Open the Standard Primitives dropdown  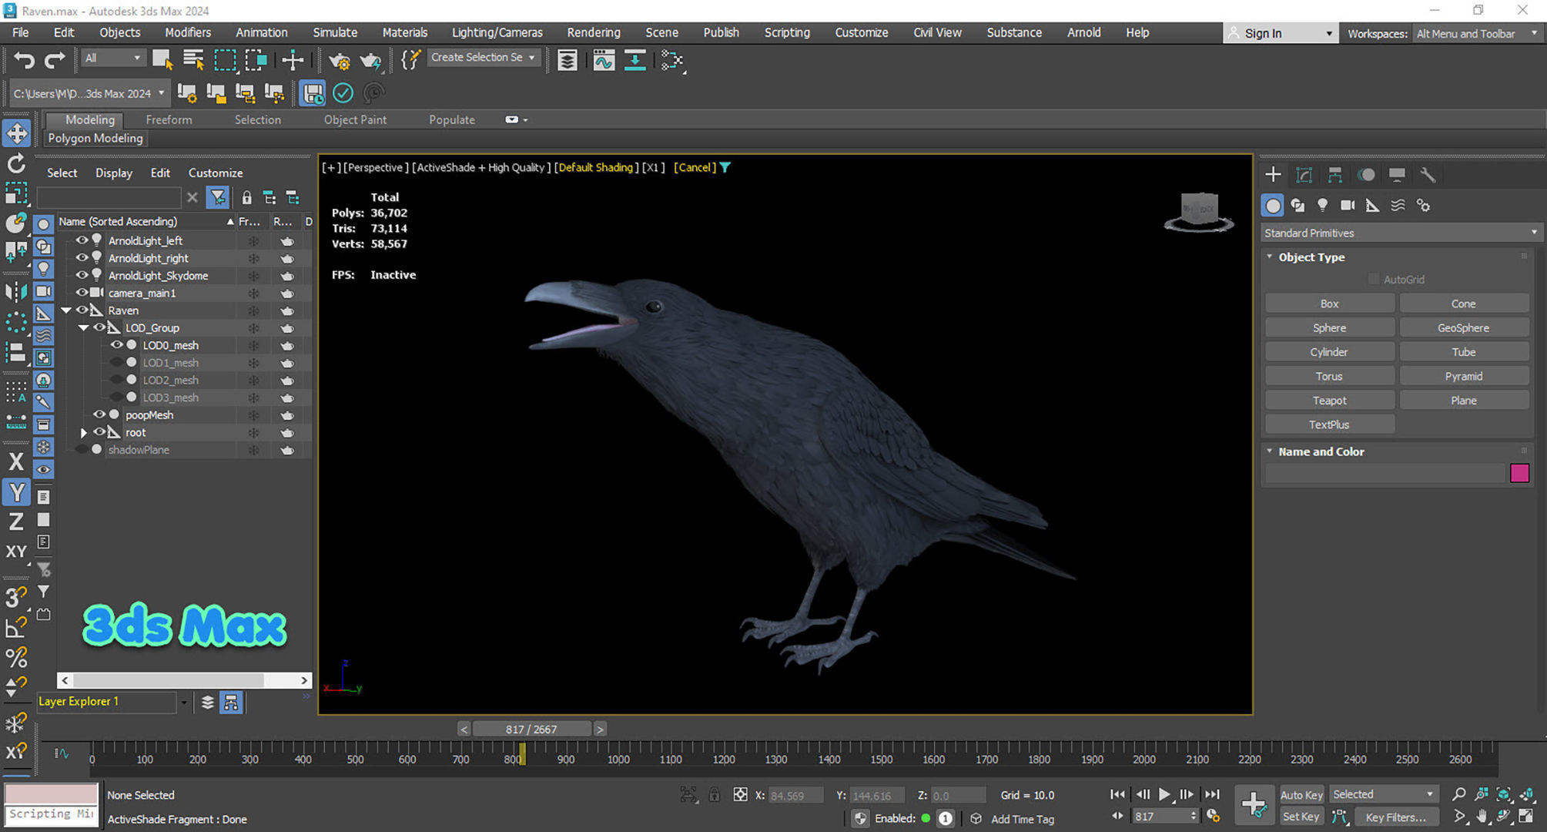click(x=1400, y=233)
